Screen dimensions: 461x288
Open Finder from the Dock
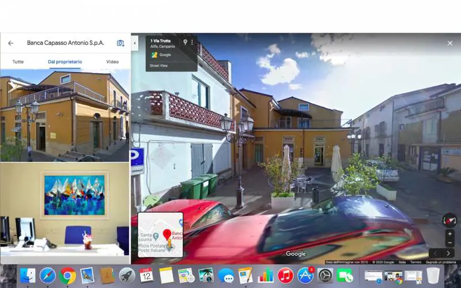pos(28,276)
